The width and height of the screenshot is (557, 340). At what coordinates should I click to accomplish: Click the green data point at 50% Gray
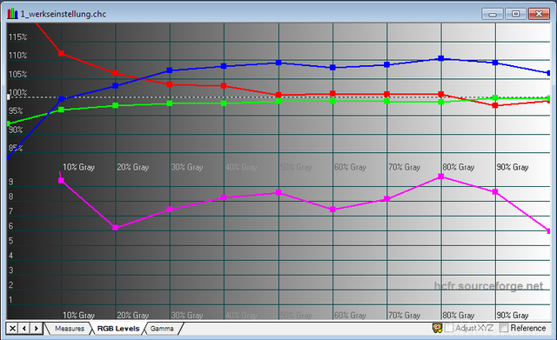pyautogui.click(x=278, y=101)
